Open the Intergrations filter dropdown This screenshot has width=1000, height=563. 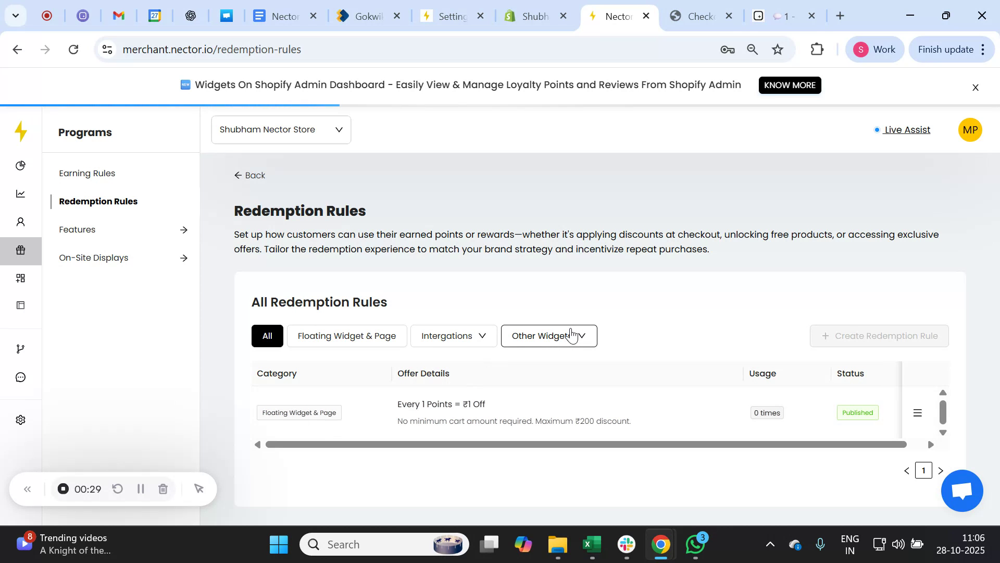tap(453, 336)
